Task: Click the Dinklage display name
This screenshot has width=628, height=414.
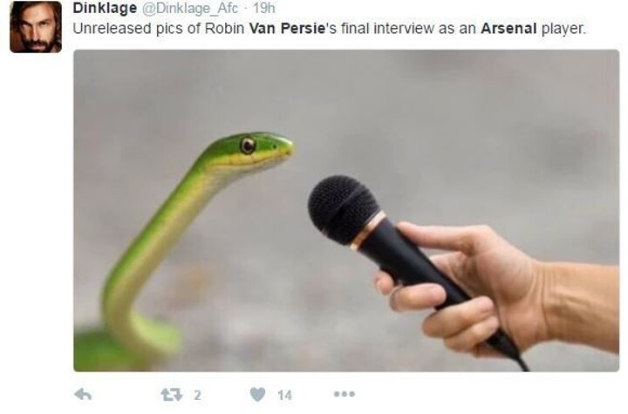Action: pos(105,8)
